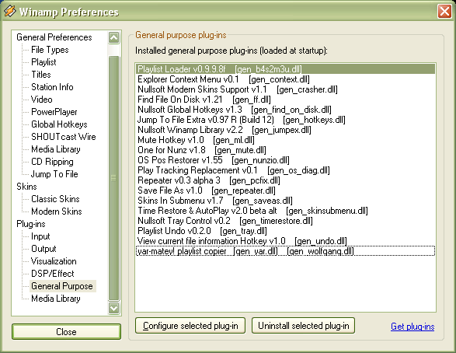Image resolution: width=456 pixels, height=353 pixels.
Task: Select Playlist Loader v0.9.9.8f plug-in
Action: [x=286, y=69]
